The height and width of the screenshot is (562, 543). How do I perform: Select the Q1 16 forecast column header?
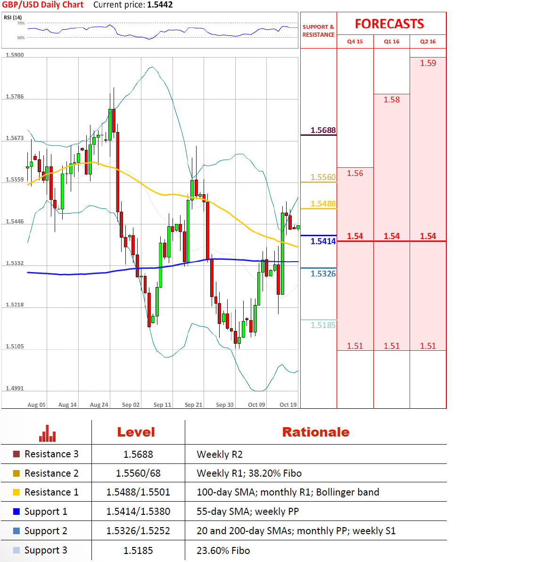click(x=391, y=41)
